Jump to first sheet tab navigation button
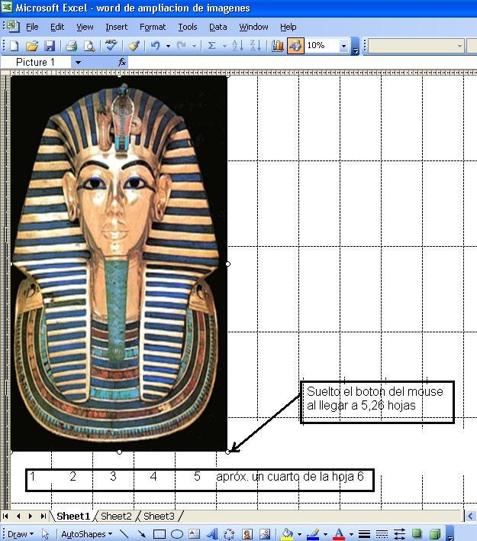This screenshot has width=477, height=541. pyautogui.click(x=5, y=516)
